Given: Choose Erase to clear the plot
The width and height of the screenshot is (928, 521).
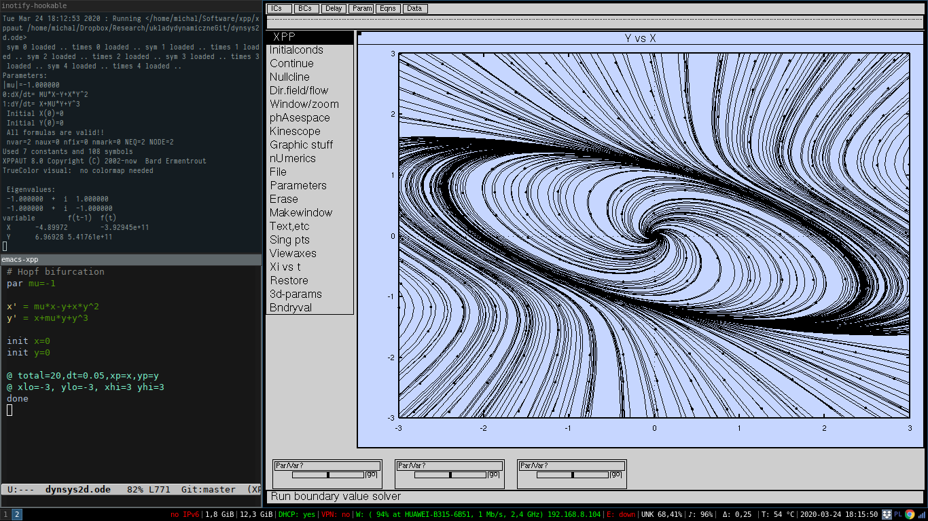Looking at the screenshot, I should click(310, 199).
